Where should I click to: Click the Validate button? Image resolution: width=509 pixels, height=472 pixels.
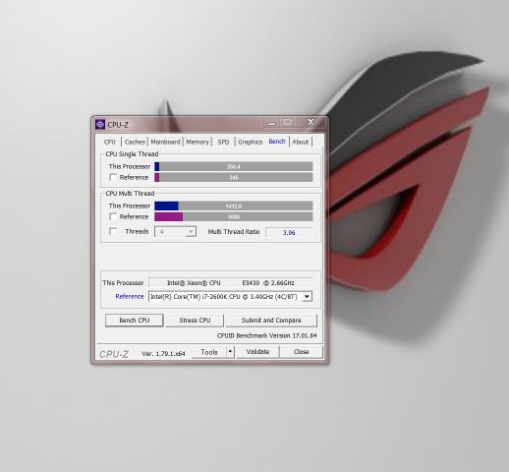(x=257, y=352)
